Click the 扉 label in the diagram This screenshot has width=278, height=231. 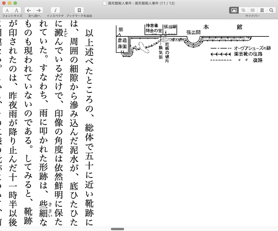[121, 29]
